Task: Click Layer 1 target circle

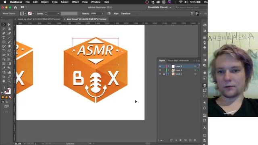Action: 195,70
